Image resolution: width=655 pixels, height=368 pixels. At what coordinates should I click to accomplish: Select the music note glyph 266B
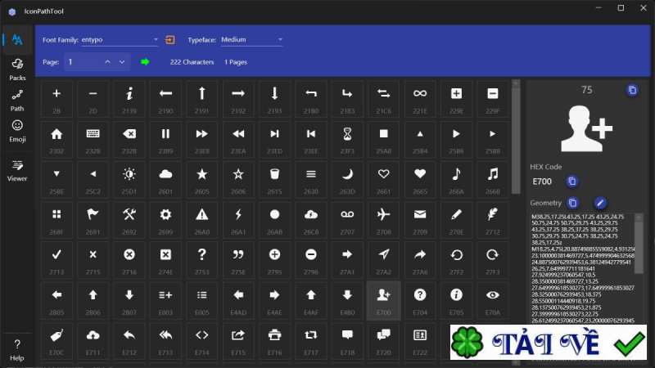click(493, 179)
